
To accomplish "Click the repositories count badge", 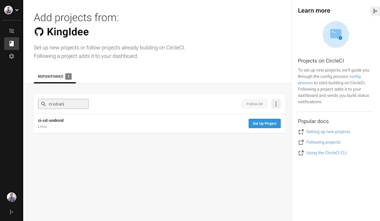I will pos(68,77).
